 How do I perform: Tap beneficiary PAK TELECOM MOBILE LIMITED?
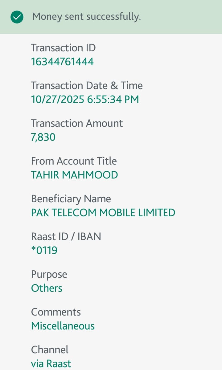click(103, 213)
